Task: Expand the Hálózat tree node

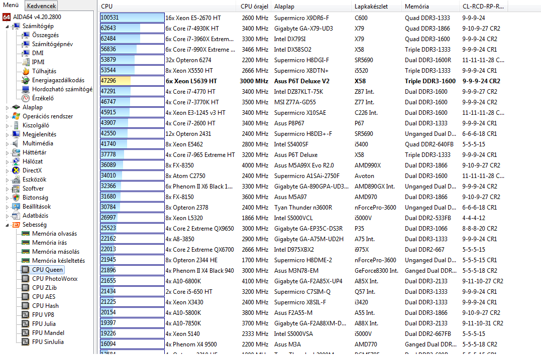Action: coord(7,161)
